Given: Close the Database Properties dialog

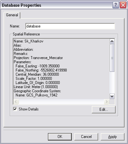Looking at the screenshot, I should point(123,5).
